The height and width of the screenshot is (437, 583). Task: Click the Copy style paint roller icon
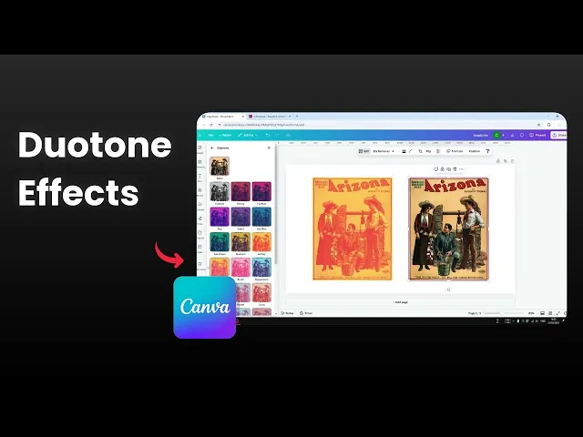(x=487, y=151)
